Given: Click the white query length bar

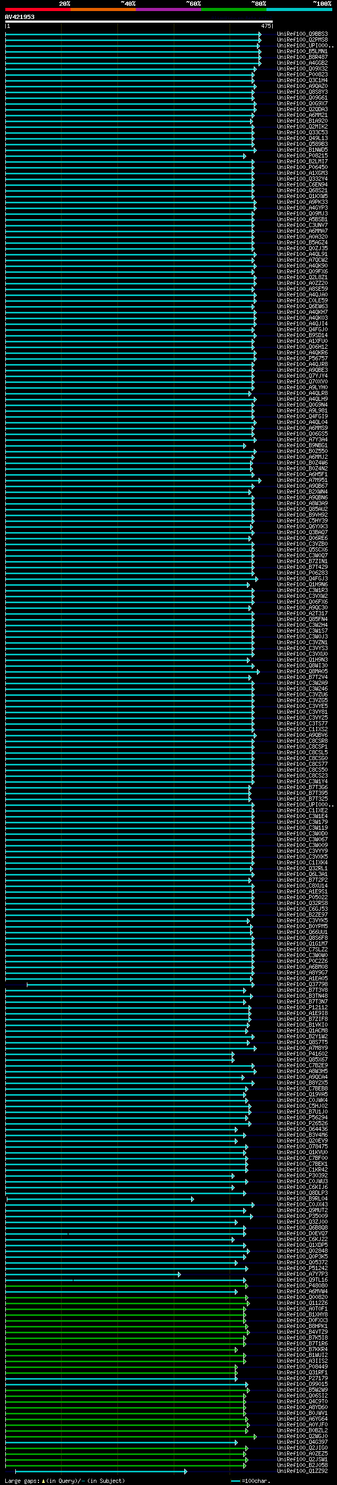Looking at the screenshot, I should pyautogui.click(x=139, y=21).
